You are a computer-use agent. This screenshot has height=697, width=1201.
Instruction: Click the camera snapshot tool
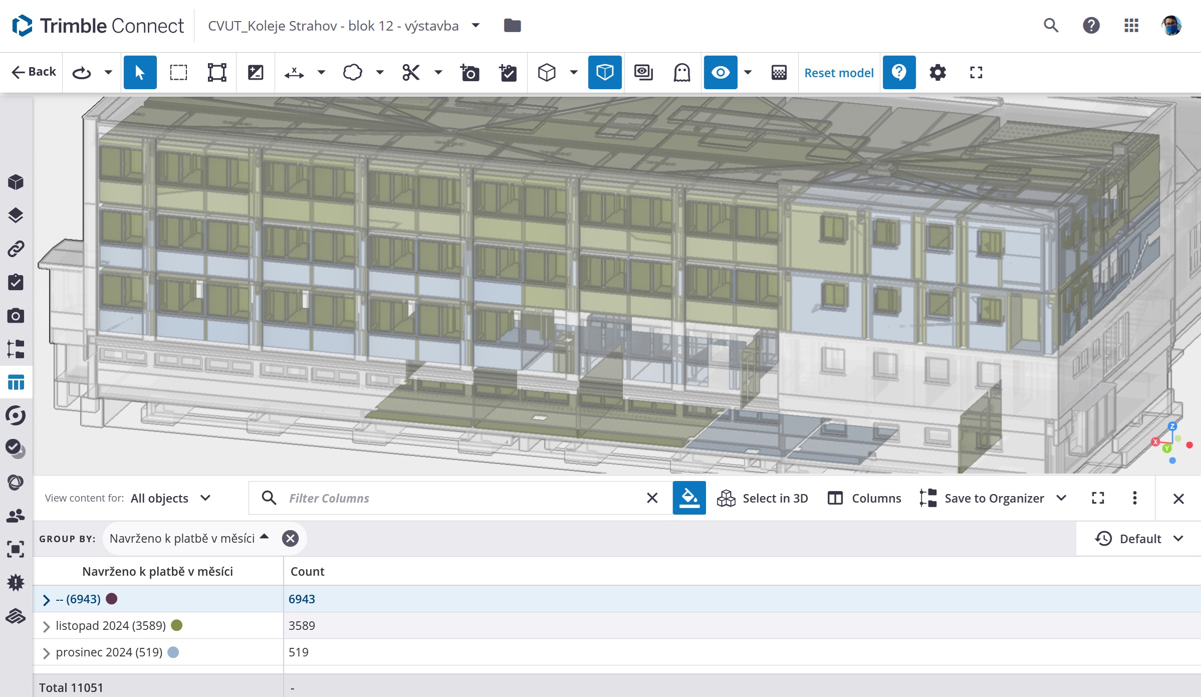click(x=469, y=73)
